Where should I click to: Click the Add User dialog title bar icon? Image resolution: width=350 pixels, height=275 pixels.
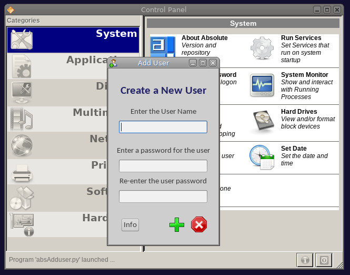(x=113, y=63)
